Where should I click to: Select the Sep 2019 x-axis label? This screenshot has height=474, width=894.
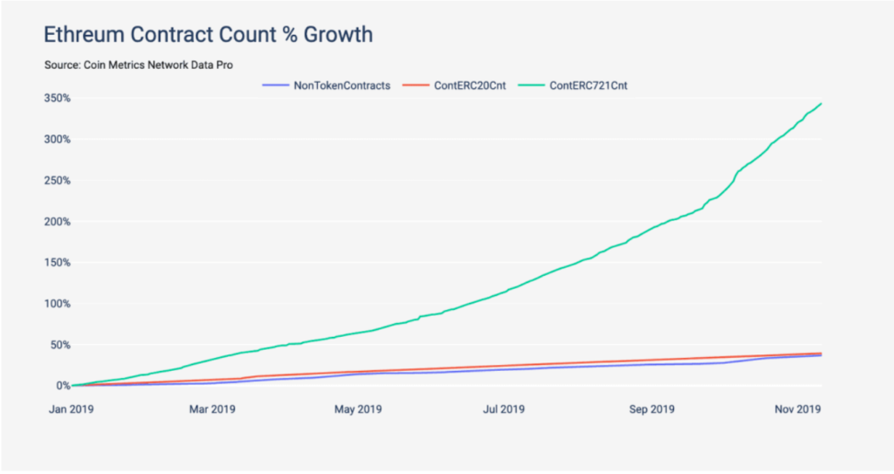click(x=650, y=409)
